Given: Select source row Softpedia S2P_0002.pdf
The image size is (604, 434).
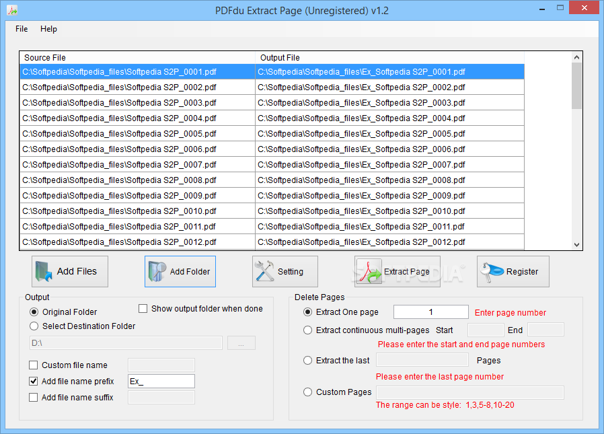Looking at the screenshot, I should point(137,87).
